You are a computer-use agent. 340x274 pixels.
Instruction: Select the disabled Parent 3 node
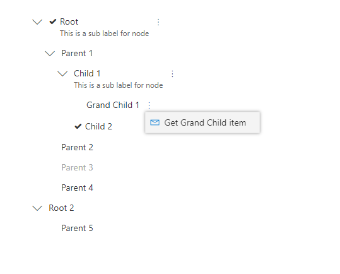[77, 167]
